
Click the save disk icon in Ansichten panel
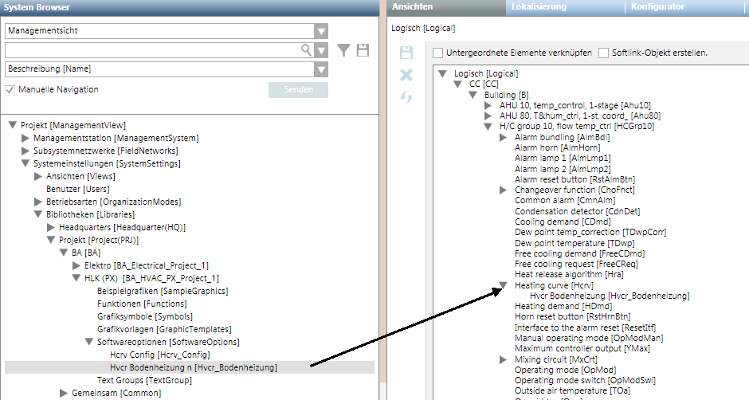coord(406,53)
